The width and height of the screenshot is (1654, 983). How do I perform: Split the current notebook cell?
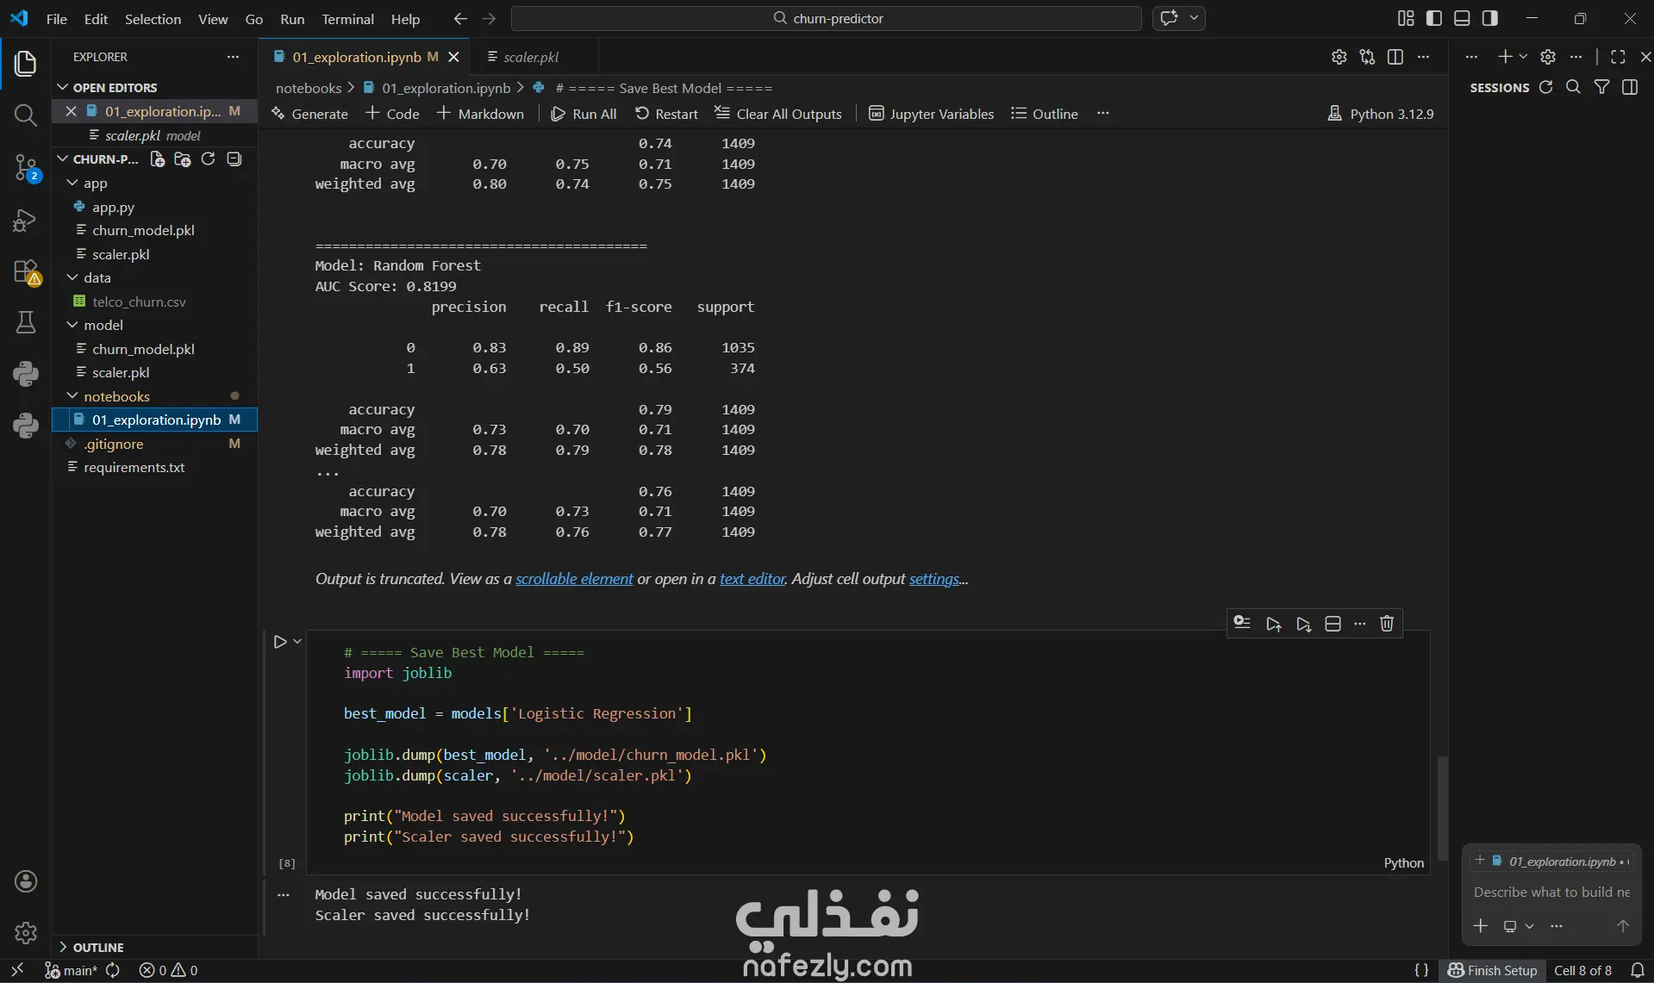[1333, 624]
